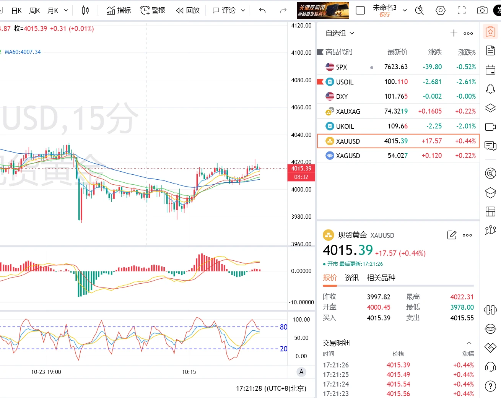Expand the timeframe dropdown after 月K
This screenshot has height=398, width=501.
pos(66,10)
